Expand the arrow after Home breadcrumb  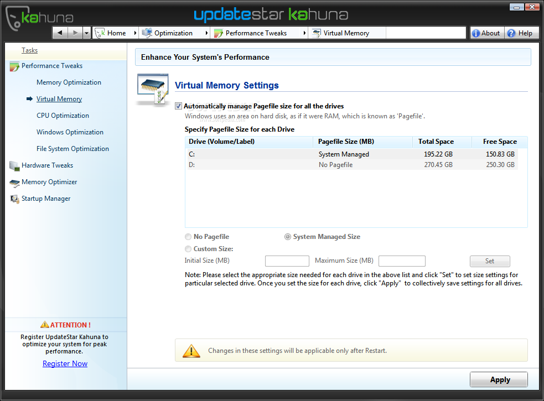(135, 33)
